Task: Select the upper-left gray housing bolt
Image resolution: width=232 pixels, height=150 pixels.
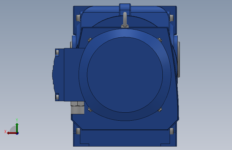Action: (x=78, y=18)
